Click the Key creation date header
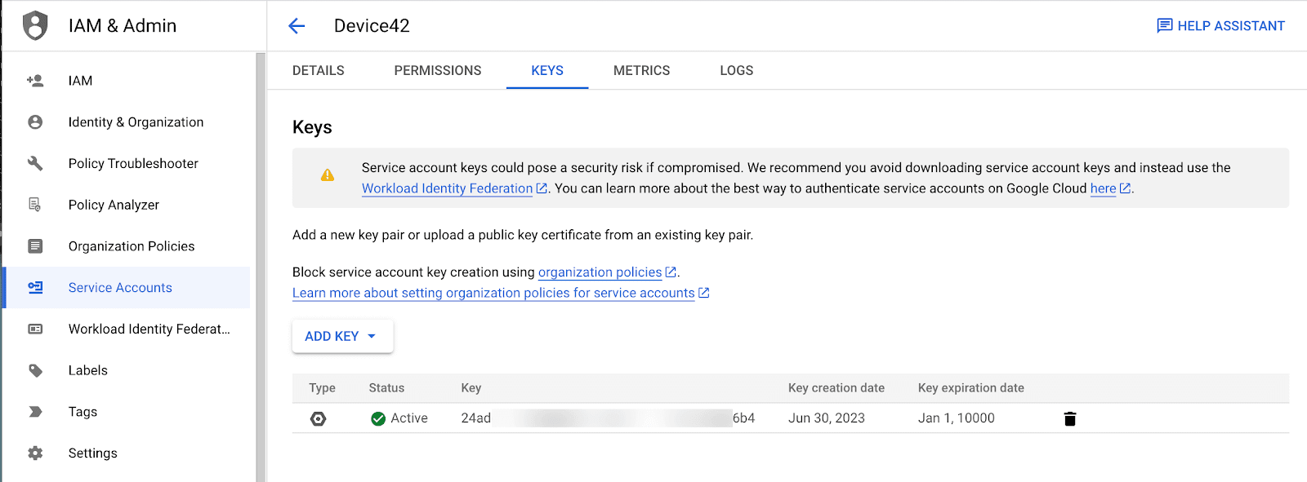The width and height of the screenshot is (1307, 482). click(836, 388)
